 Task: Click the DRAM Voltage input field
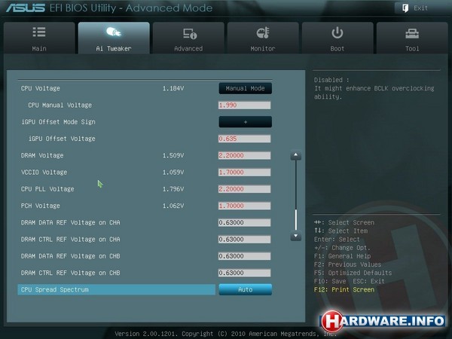(244, 155)
